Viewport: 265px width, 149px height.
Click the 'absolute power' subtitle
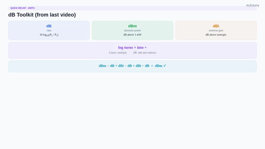(x=132, y=30)
